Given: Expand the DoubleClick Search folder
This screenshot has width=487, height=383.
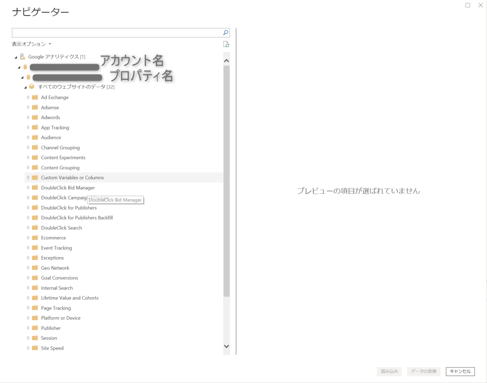Looking at the screenshot, I should click(28, 228).
